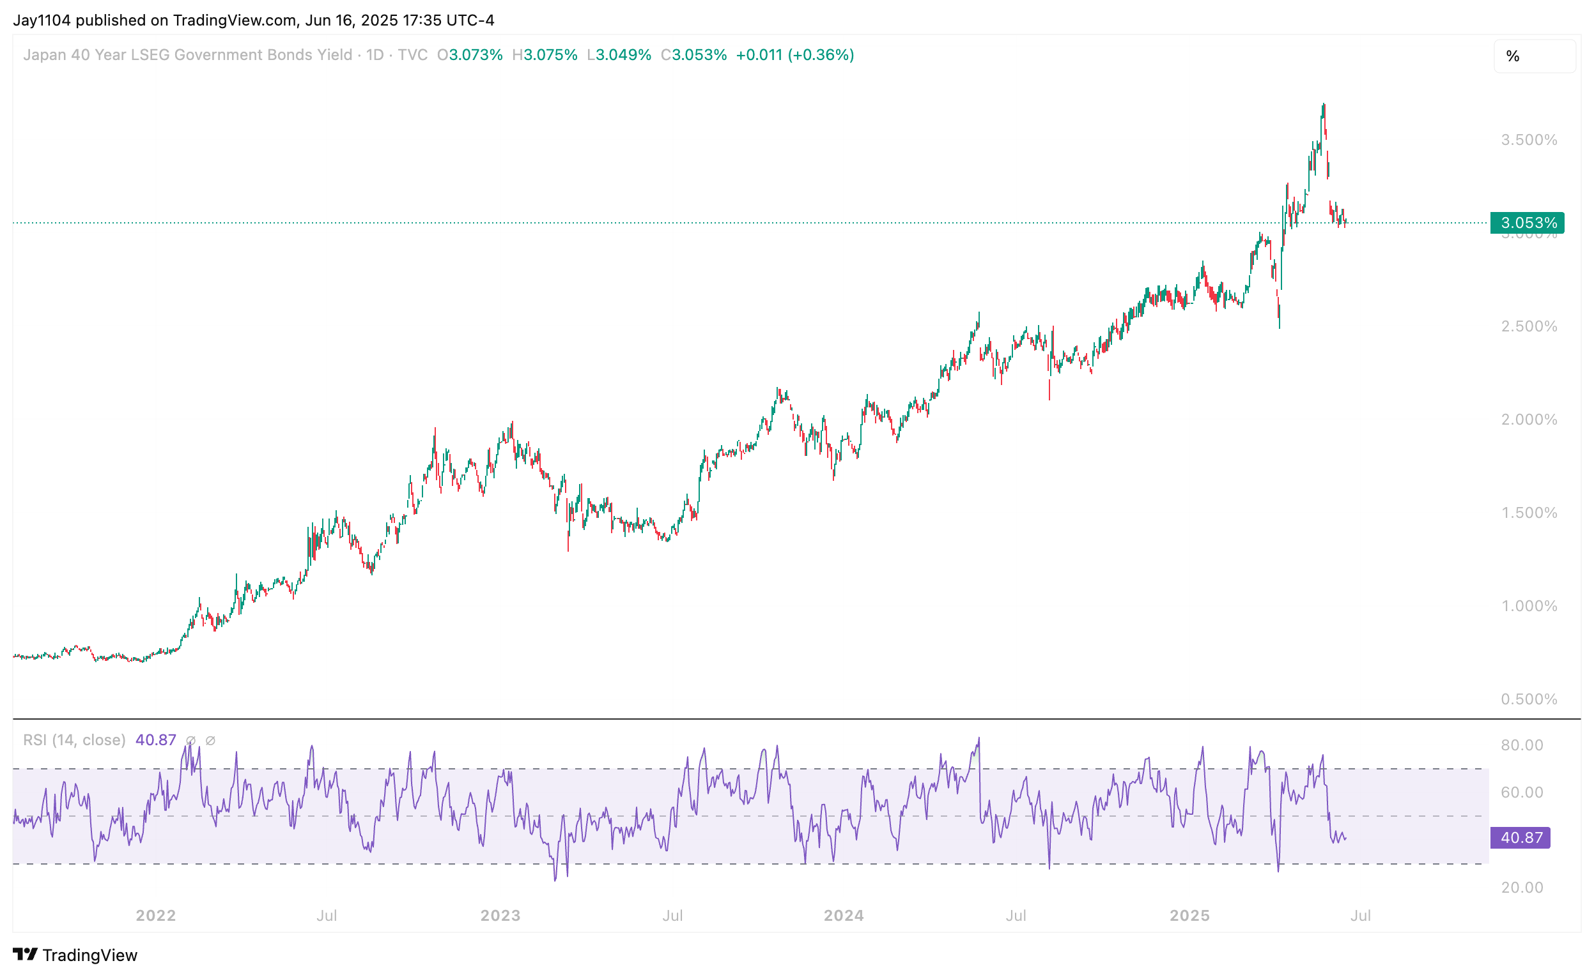Click the 2023 label on the time axis

tap(500, 916)
